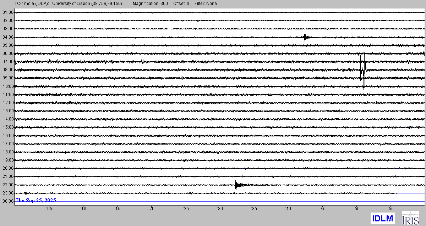426x226 pixels.
Task: Click the IRIS logo
Action: 410,218
